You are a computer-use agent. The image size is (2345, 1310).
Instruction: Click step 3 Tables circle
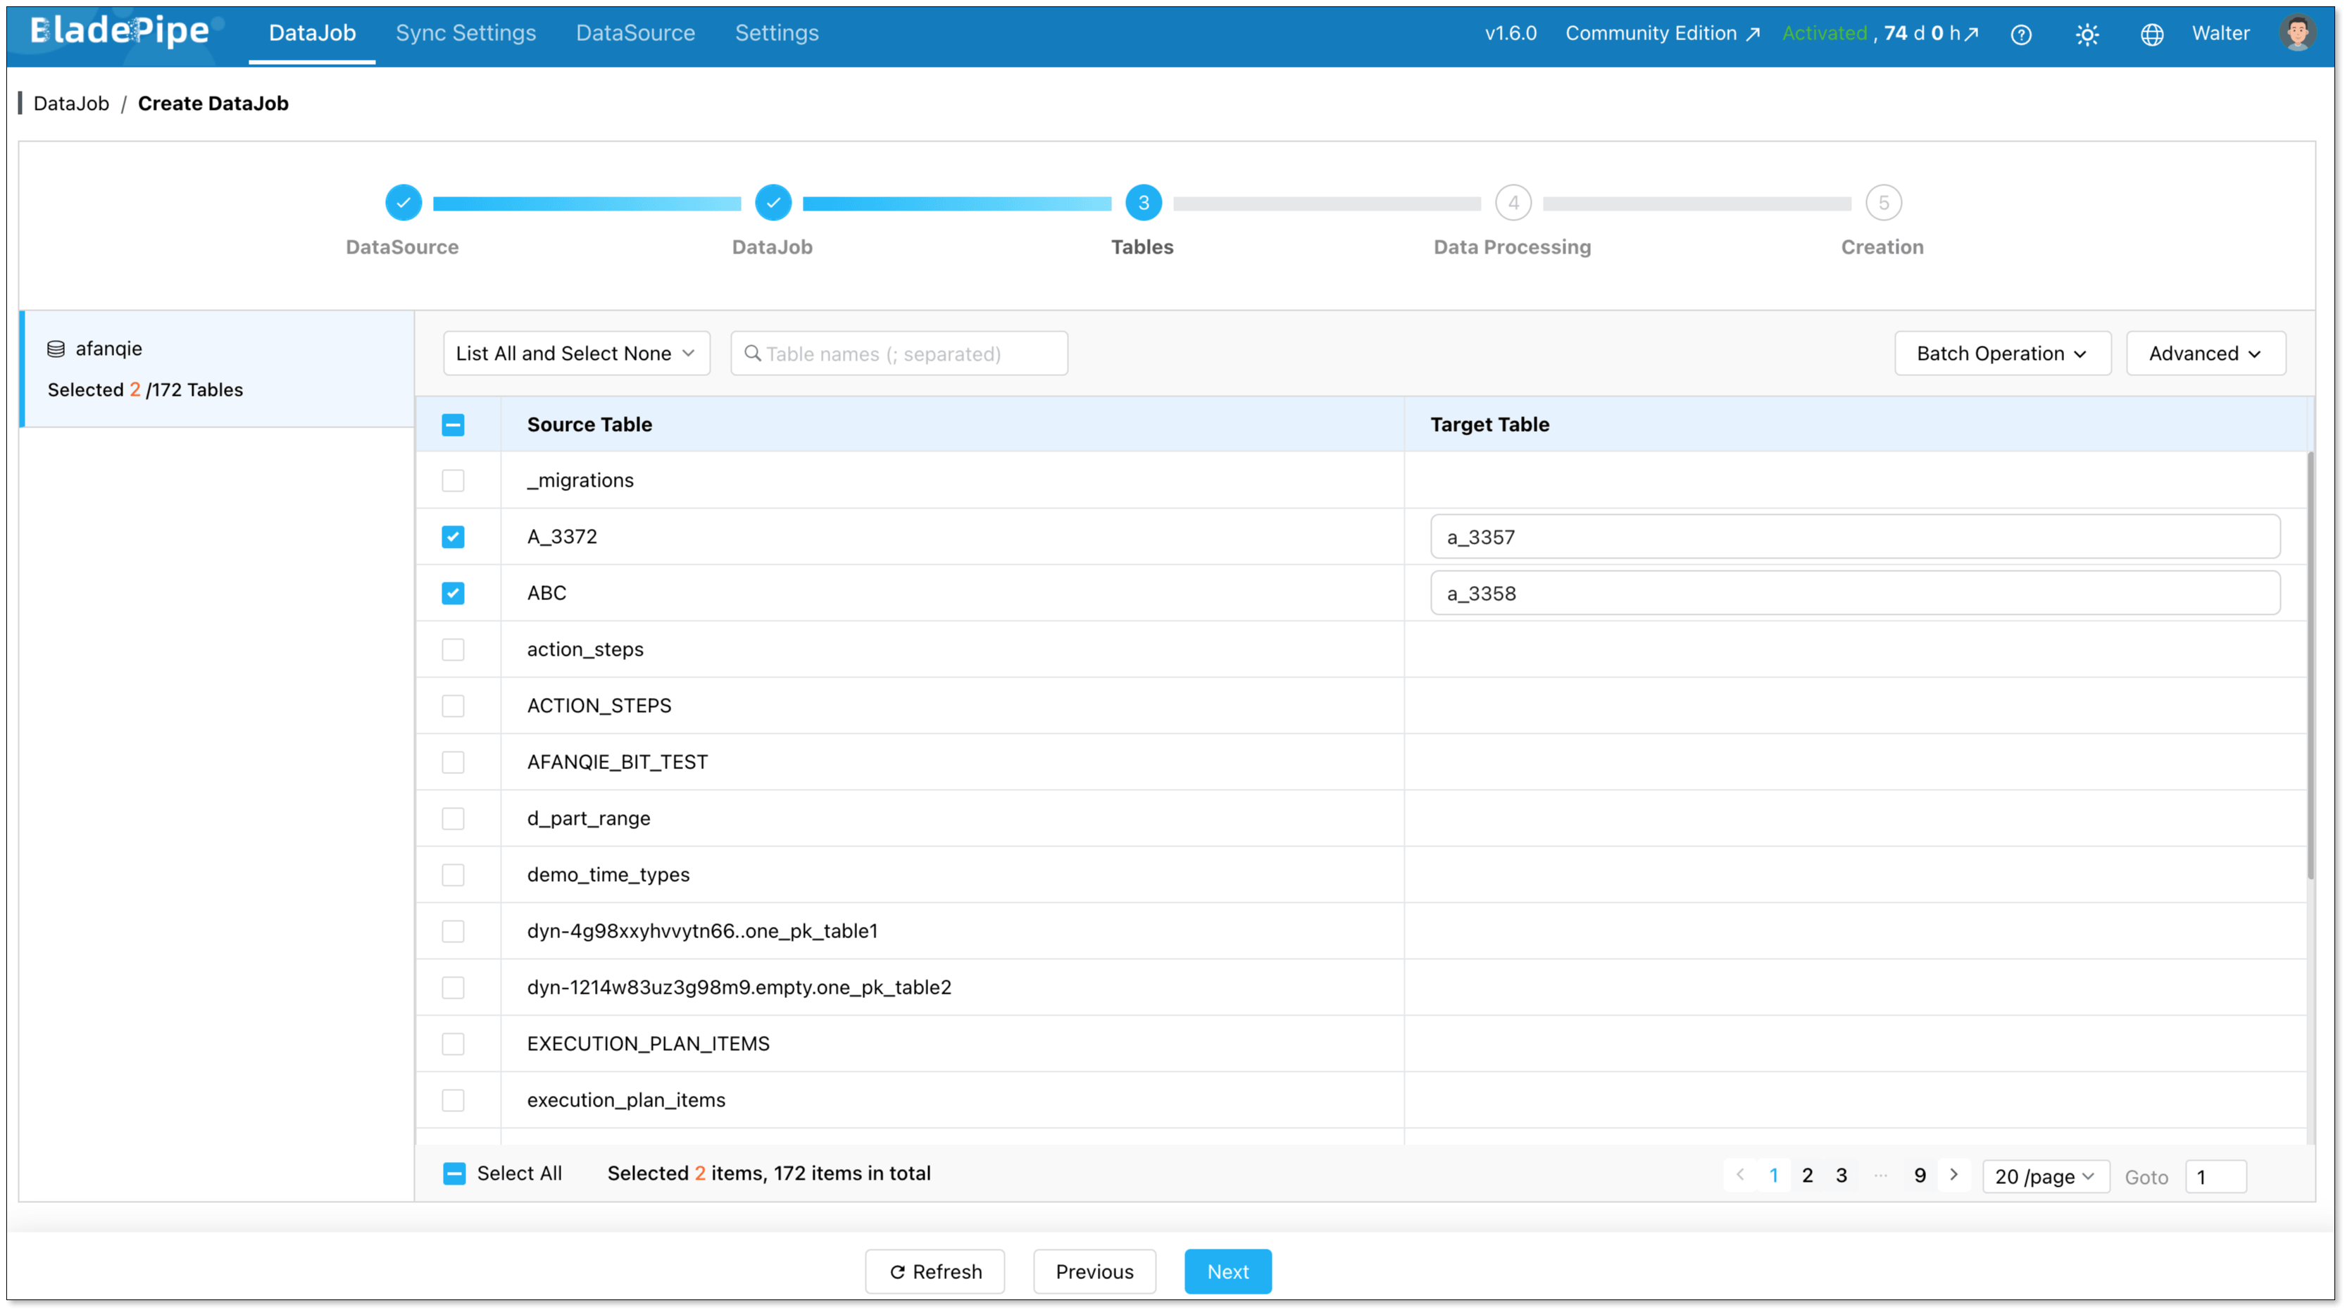1142,202
